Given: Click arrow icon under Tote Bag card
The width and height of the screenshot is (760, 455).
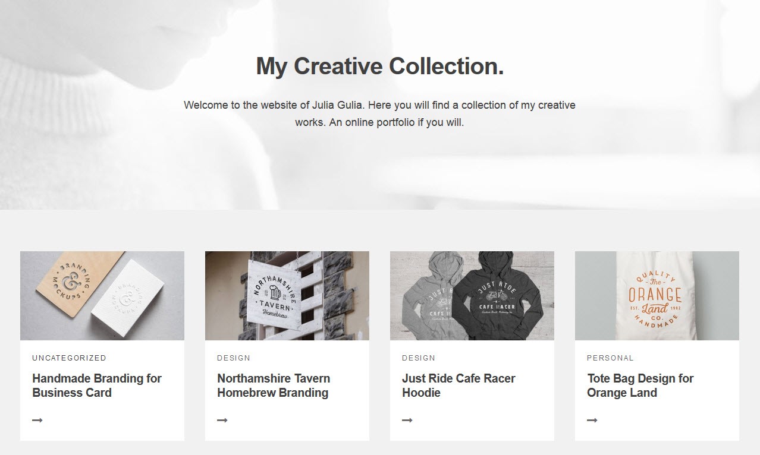Looking at the screenshot, I should [x=592, y=420].
